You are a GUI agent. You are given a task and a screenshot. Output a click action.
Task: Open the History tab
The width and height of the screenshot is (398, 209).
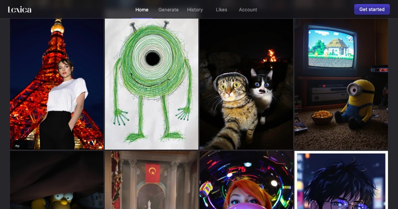pos(195,9)
